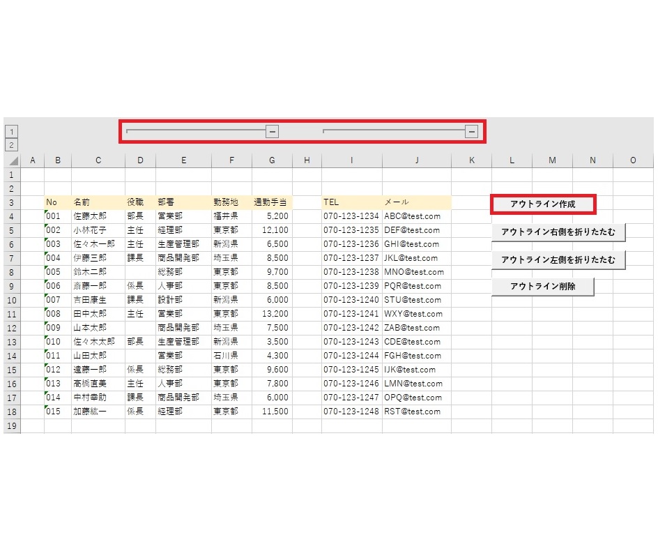The width and height of the screenshot is (658, 558).
Task: Click the outline level 1 icon above row headers
Action: coord(12,131)
